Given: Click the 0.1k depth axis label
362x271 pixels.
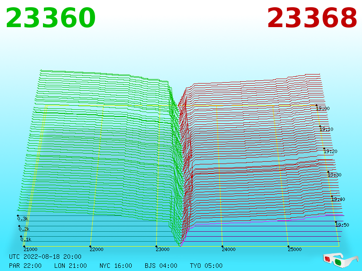Looking at the screenshot, I should coord(26,239).
